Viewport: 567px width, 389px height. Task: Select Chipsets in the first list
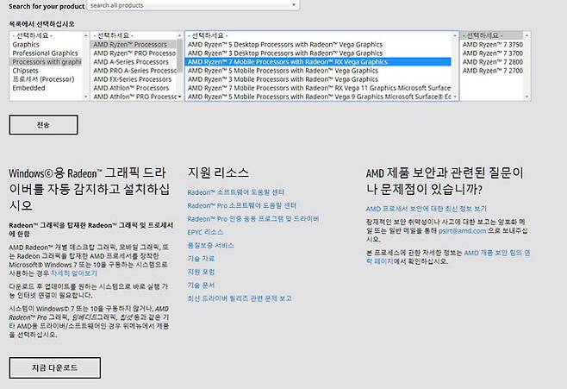[x=26, y=71]
